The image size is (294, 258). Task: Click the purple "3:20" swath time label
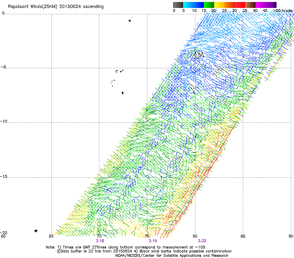click(x=202, y=241)
